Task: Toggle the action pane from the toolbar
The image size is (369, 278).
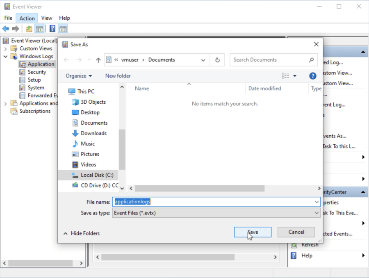Action: pyautogui.click(x=63, y=28)
